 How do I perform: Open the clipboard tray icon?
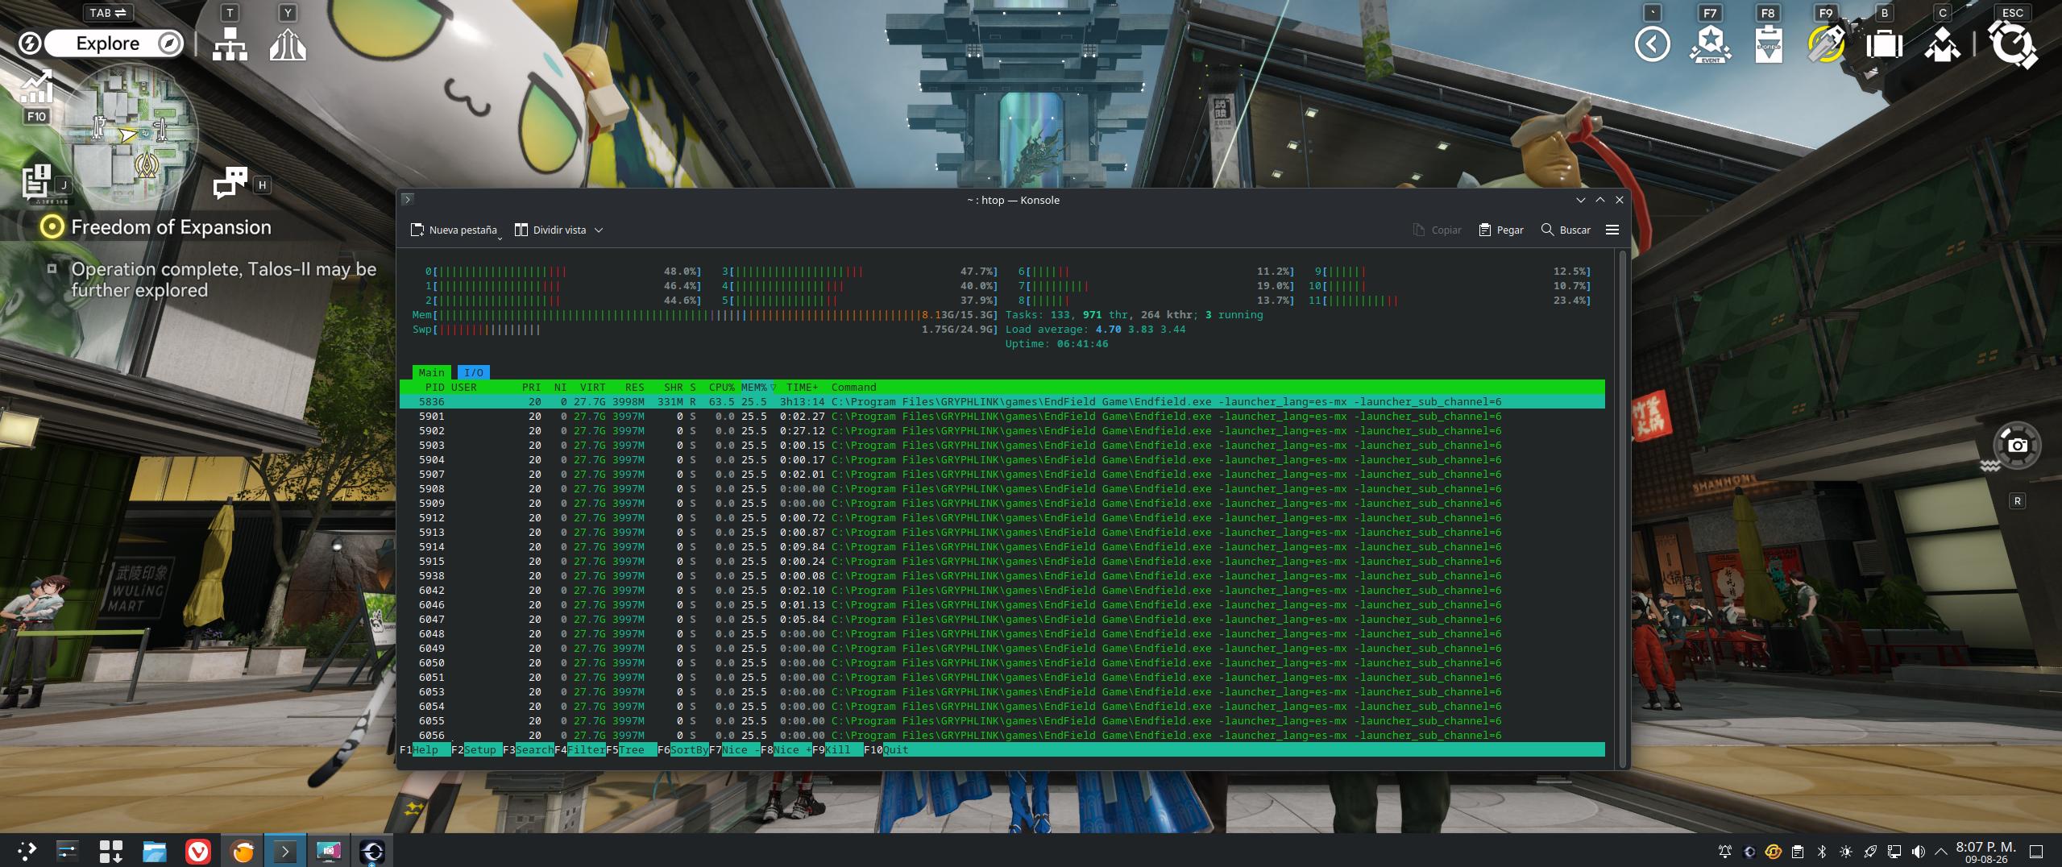pyautogui.click(x=1797, y=851)
